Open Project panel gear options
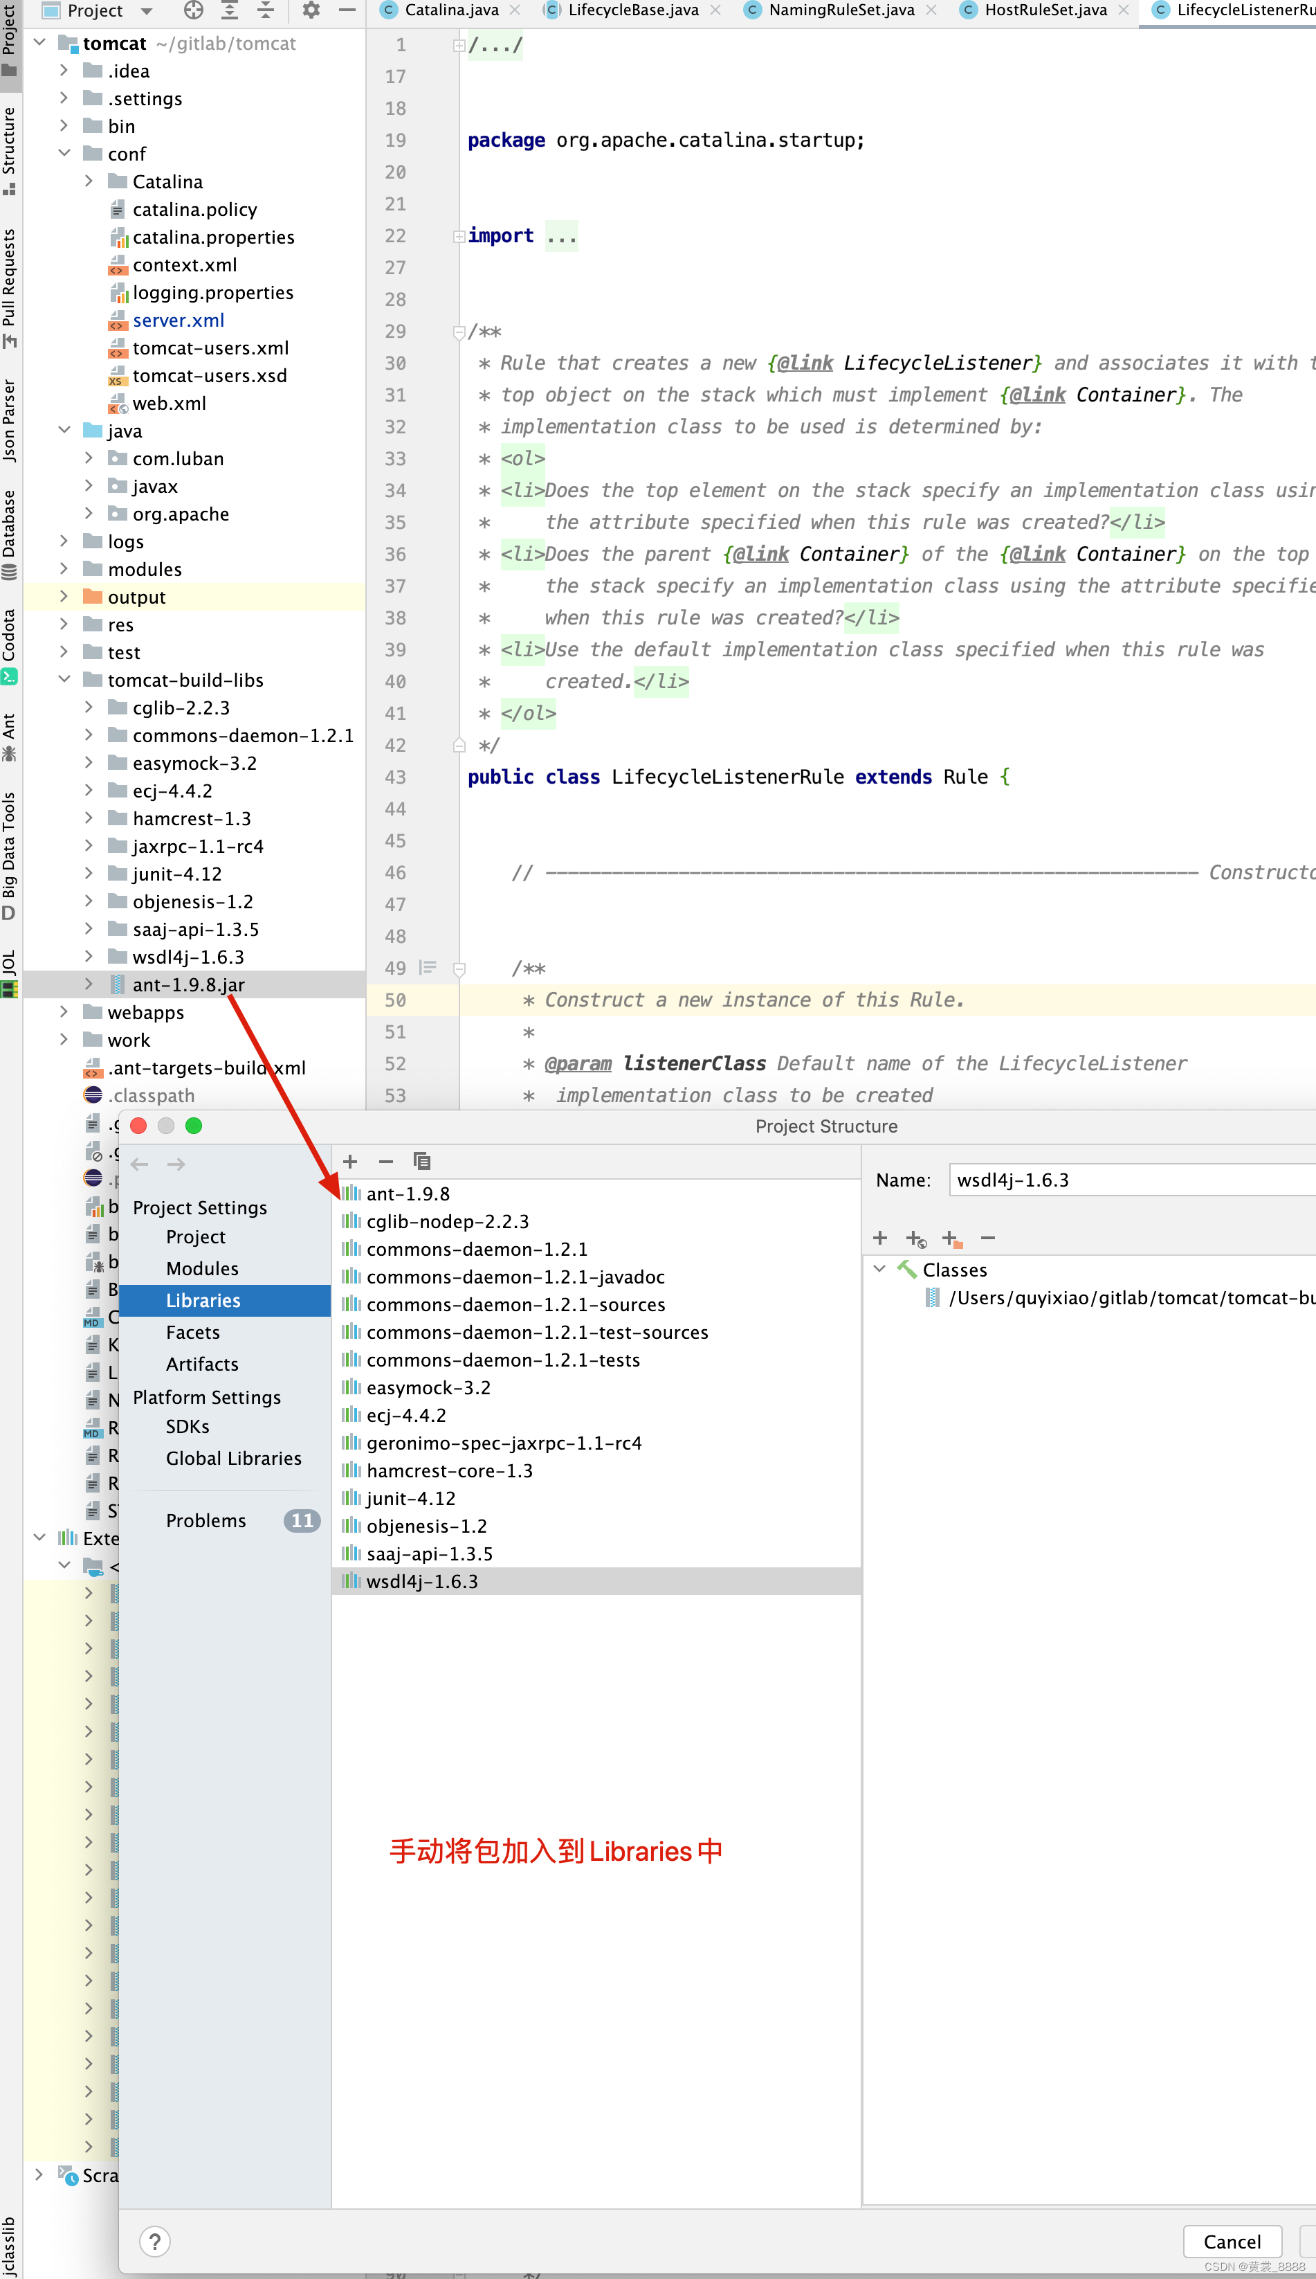The height and width of the screenshot is (2279, 1316). (311, 10)
